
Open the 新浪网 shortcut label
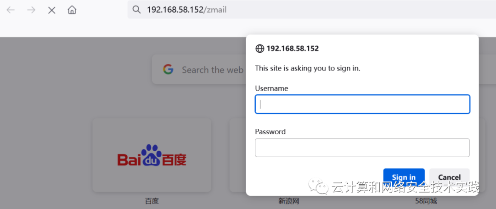click(x=288, y=201)
